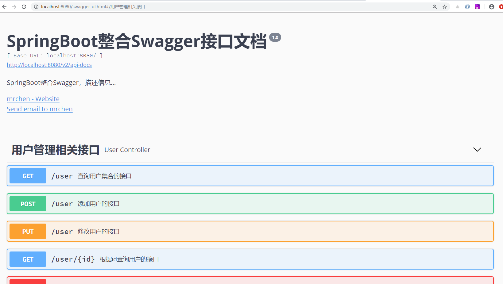503x284 pixels.
Task: Click the GET badge for 查询用户集合的接口
Action: (x=28, y=176)
